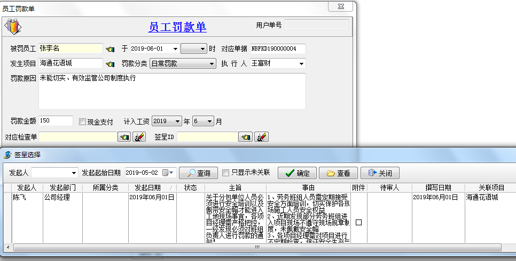Expand the 发起人 filter dropdown
The height and width of the screenshot is (261, 516).
tap(74, 173)
